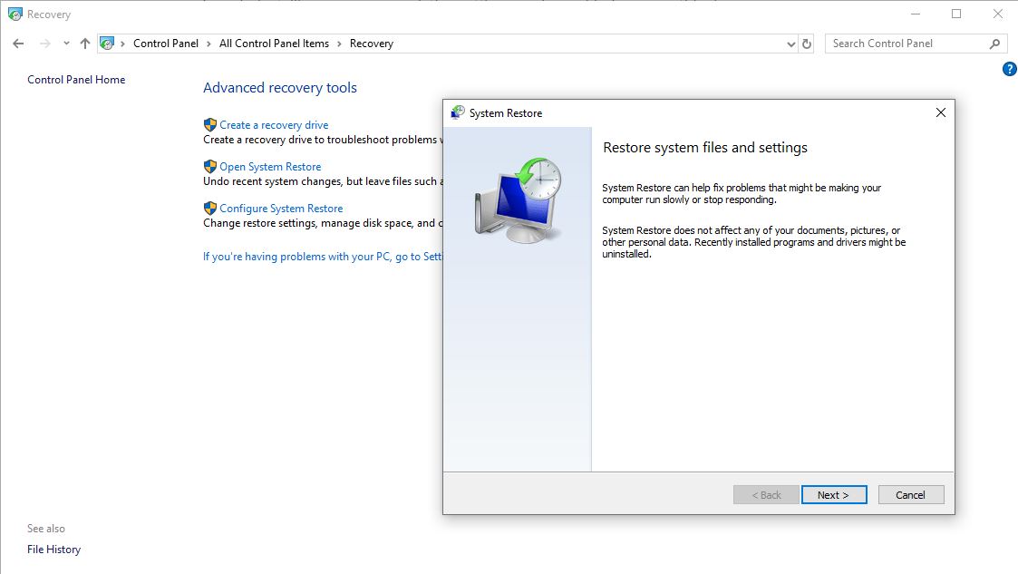
Task: Open Help with the question mark icon
Action: tap(1010, 69)
